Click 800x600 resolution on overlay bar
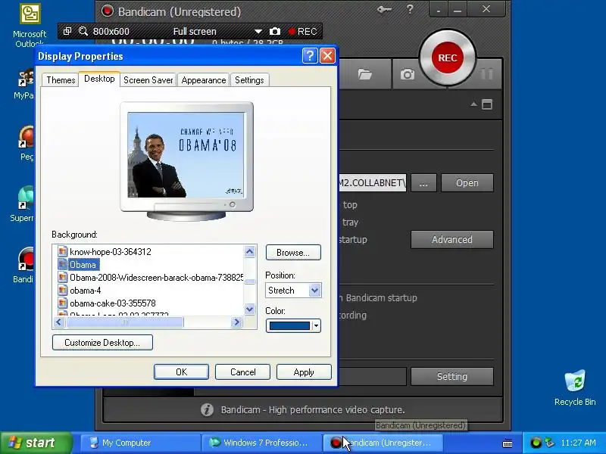Viewport: 606px width, 454px height. pos(111,31)
